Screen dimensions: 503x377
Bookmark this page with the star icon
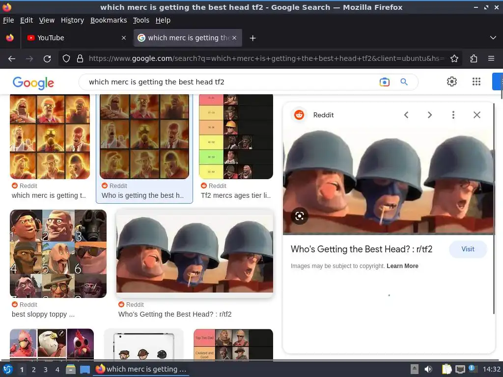click(x=454, y=59)
